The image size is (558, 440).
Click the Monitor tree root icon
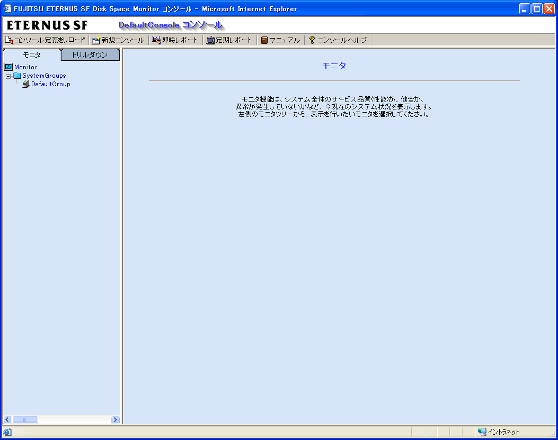(8, 67)
